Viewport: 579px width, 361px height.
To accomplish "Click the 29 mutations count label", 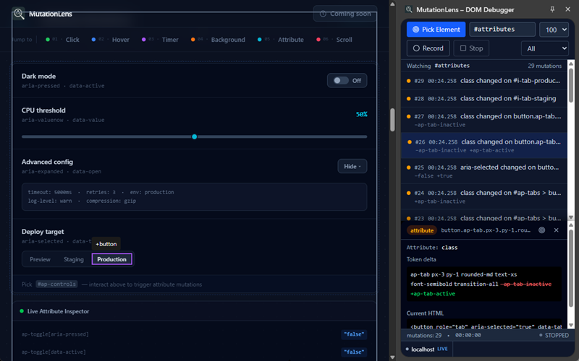I will pos(545,66).
